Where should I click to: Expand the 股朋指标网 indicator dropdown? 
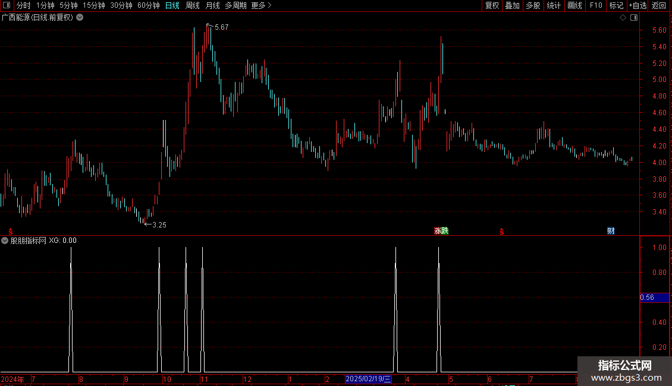pyautogui.click(x=5, y=241)
